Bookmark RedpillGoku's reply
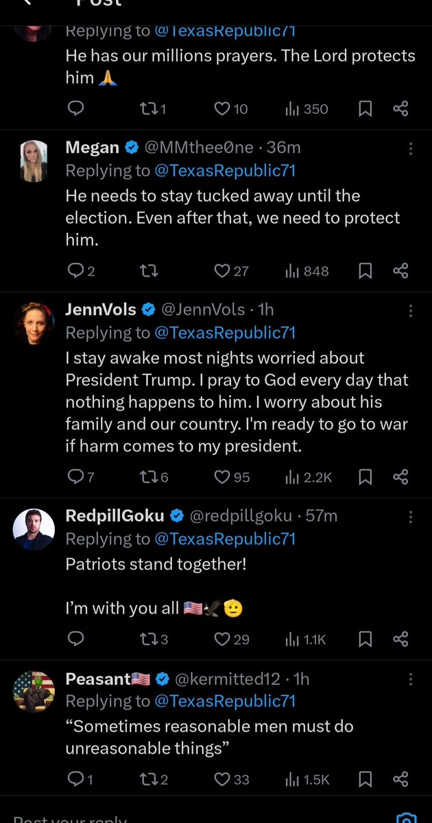Screen dimensions: 432x823 coord(365,639)
